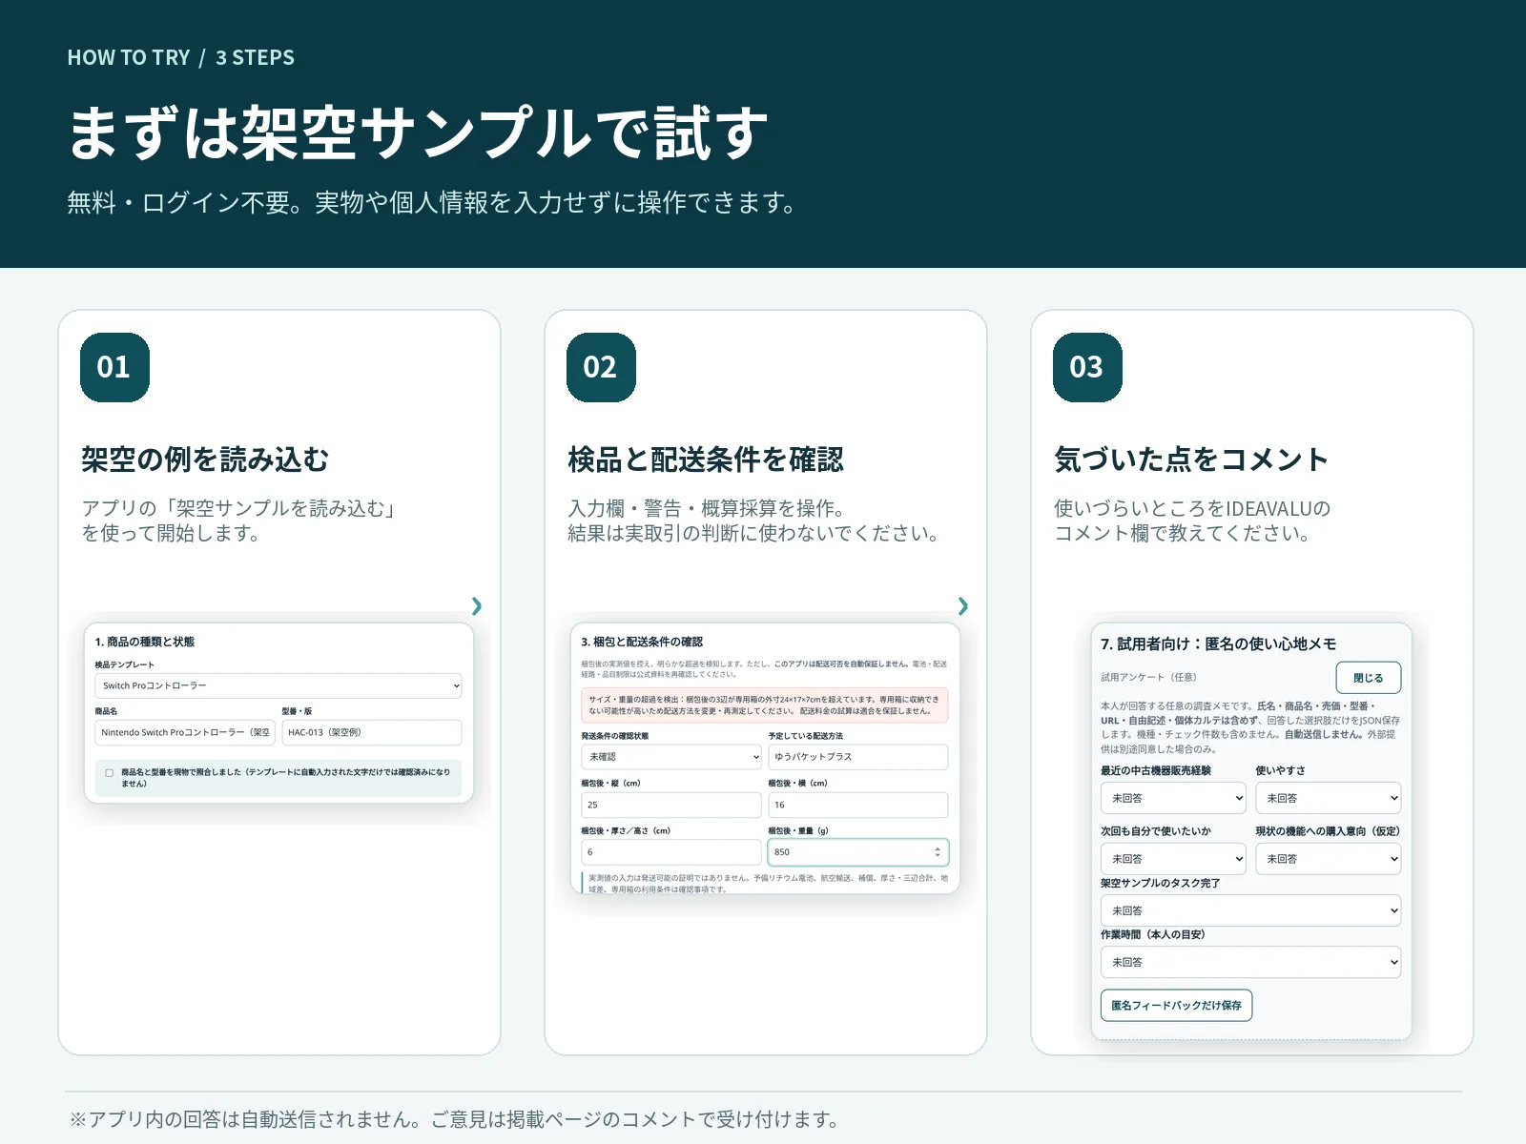1526x1144 pixels.
Task: Click the size and weight warning message box
Action: 765,705
